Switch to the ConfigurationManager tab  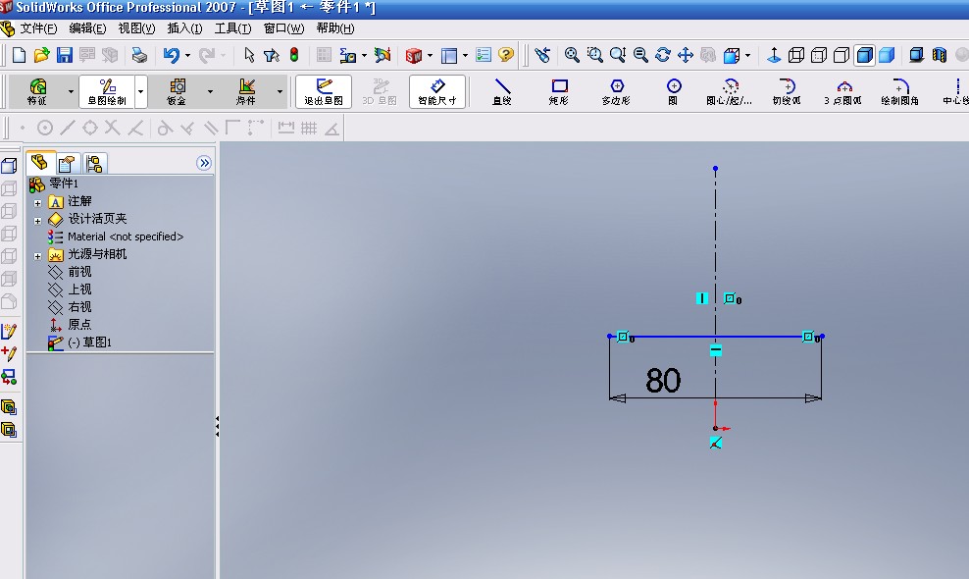pyautogui.click(x=94, y=163)
